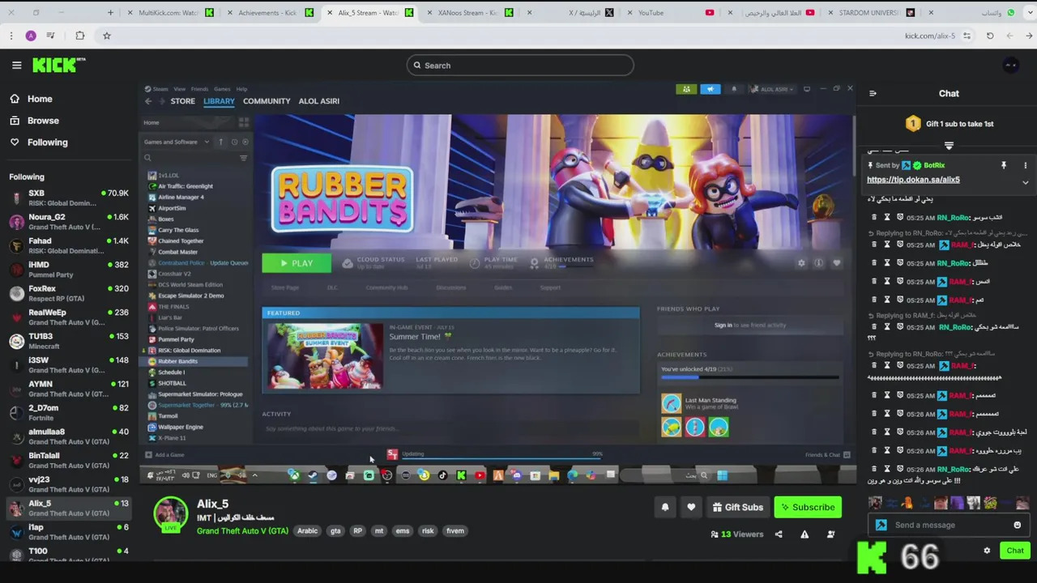This screenshot has width=1037, height=583.
Task: Click the green Chat send button
Action: point(1015,551)
